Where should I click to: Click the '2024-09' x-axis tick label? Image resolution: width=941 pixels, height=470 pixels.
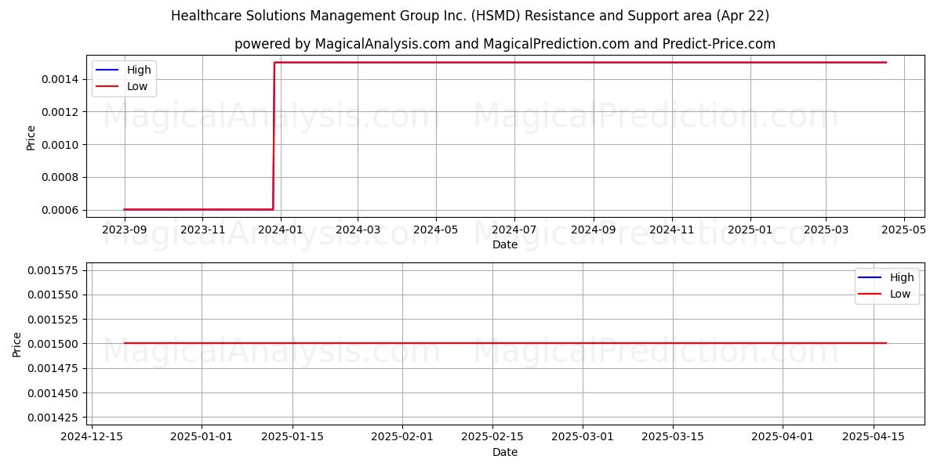tap(593, 230)
